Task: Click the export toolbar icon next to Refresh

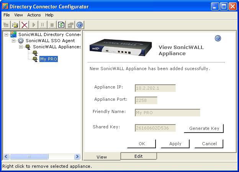Action: [70, 25]
